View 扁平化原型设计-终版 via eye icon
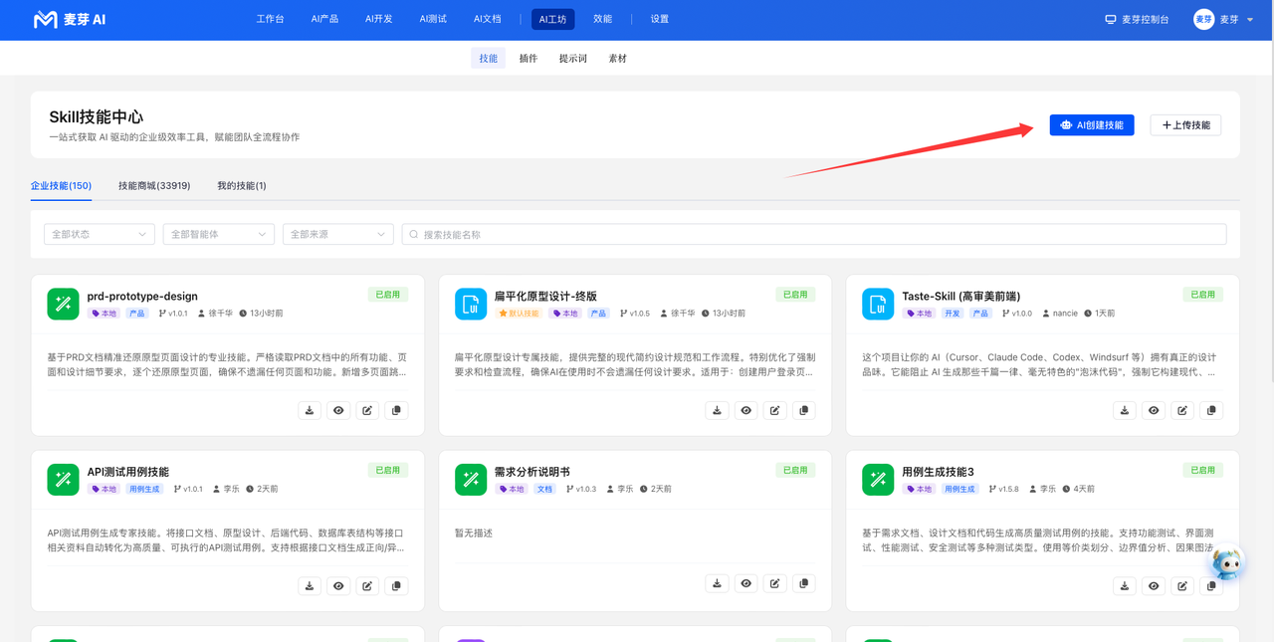Screen dimensions: 1274x642 (745, 410)
